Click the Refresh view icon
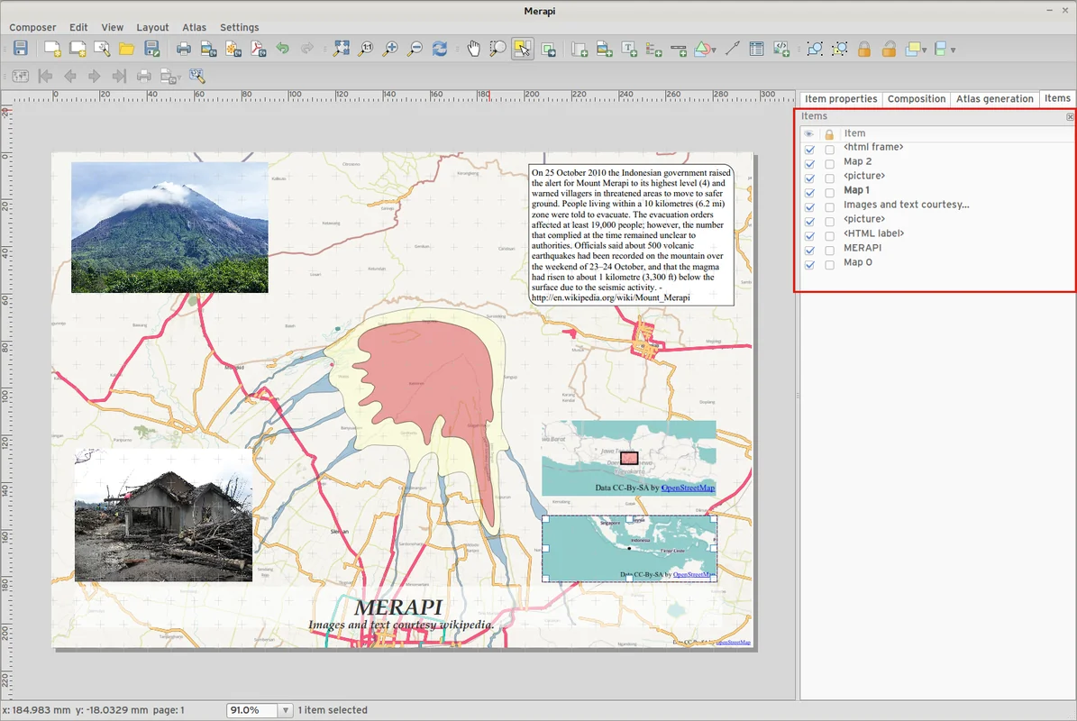 point(440,49)
